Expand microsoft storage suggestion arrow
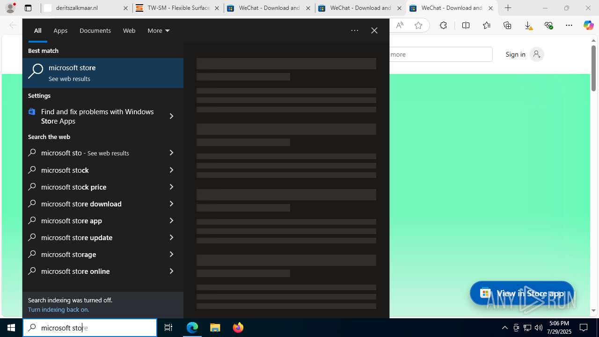Image resolution: width=599 pixels, height=337 pixels. 171,254
